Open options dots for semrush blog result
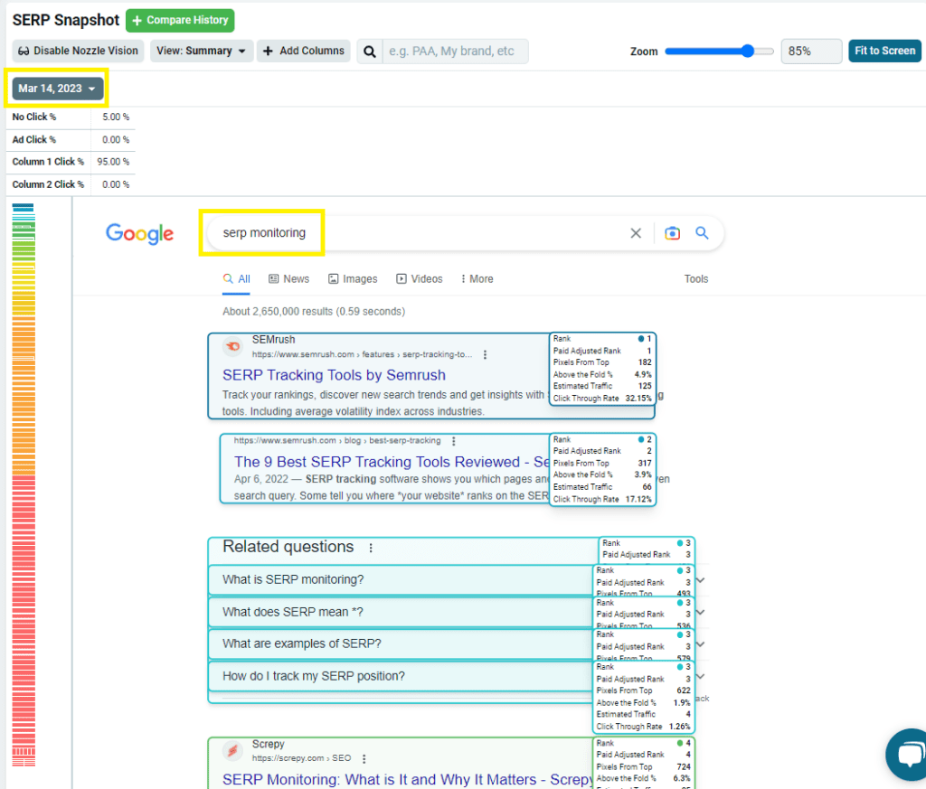 click(x=454, y=441)
